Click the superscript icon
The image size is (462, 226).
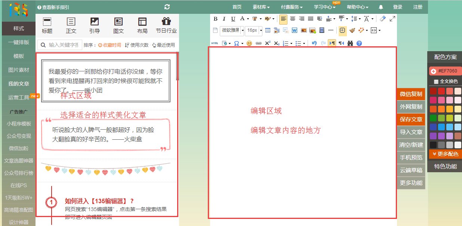pos(268,43)
